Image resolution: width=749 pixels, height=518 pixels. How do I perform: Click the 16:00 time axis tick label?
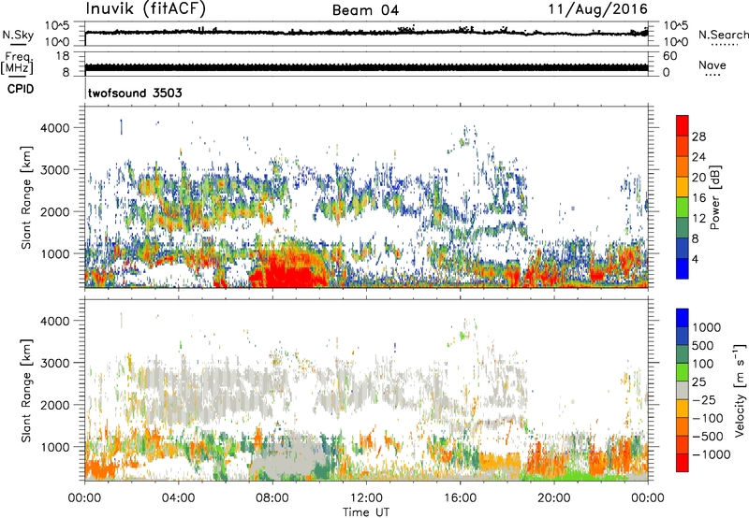pos(460,498)
